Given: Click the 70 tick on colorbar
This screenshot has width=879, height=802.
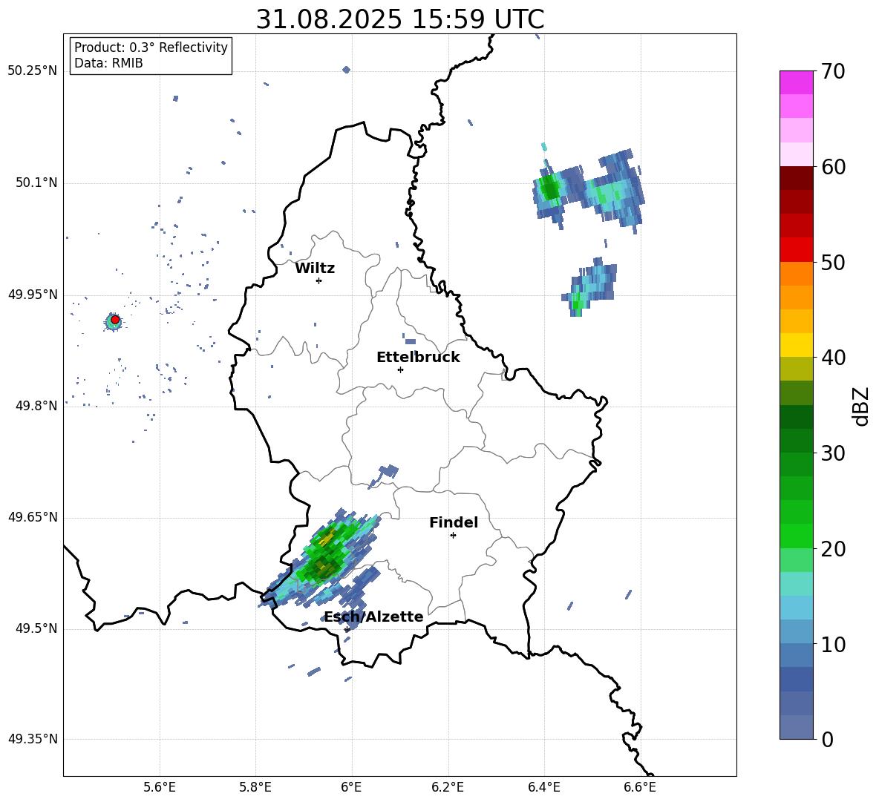Looking at the screenshot, I should click(x=833, y=71).
